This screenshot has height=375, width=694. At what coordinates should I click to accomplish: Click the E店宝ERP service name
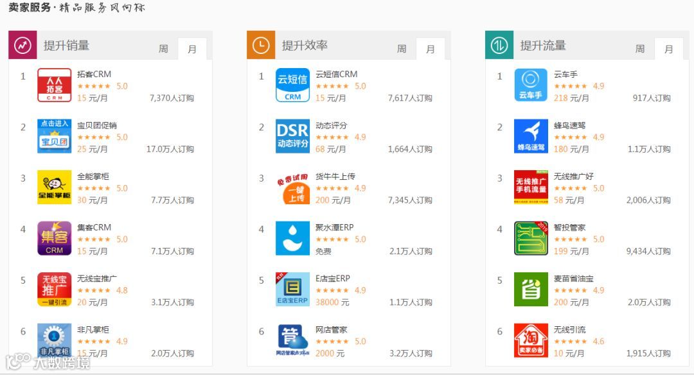(x=333, y=279)
